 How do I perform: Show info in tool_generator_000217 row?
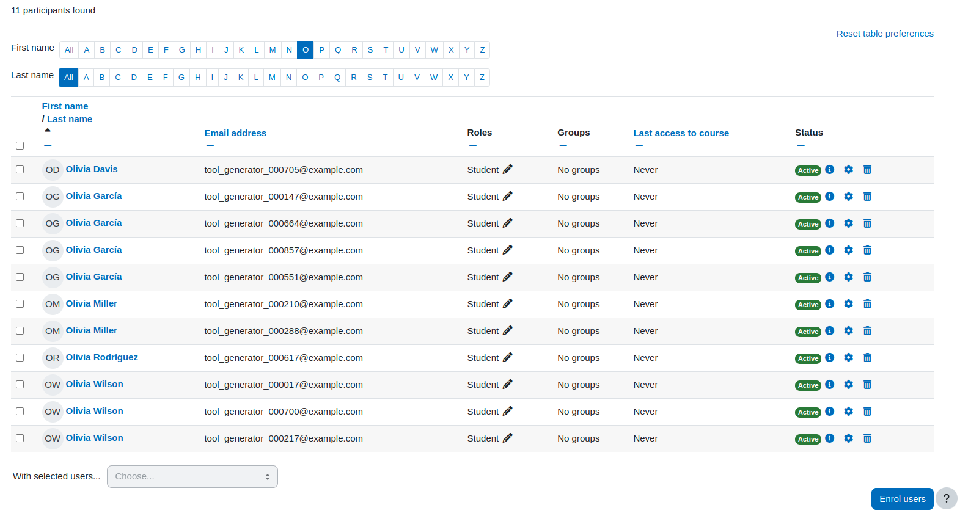point(829,438)
